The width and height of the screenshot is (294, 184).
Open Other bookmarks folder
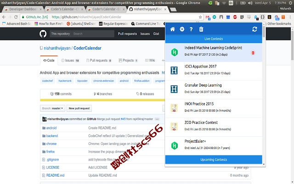(279, 24)
